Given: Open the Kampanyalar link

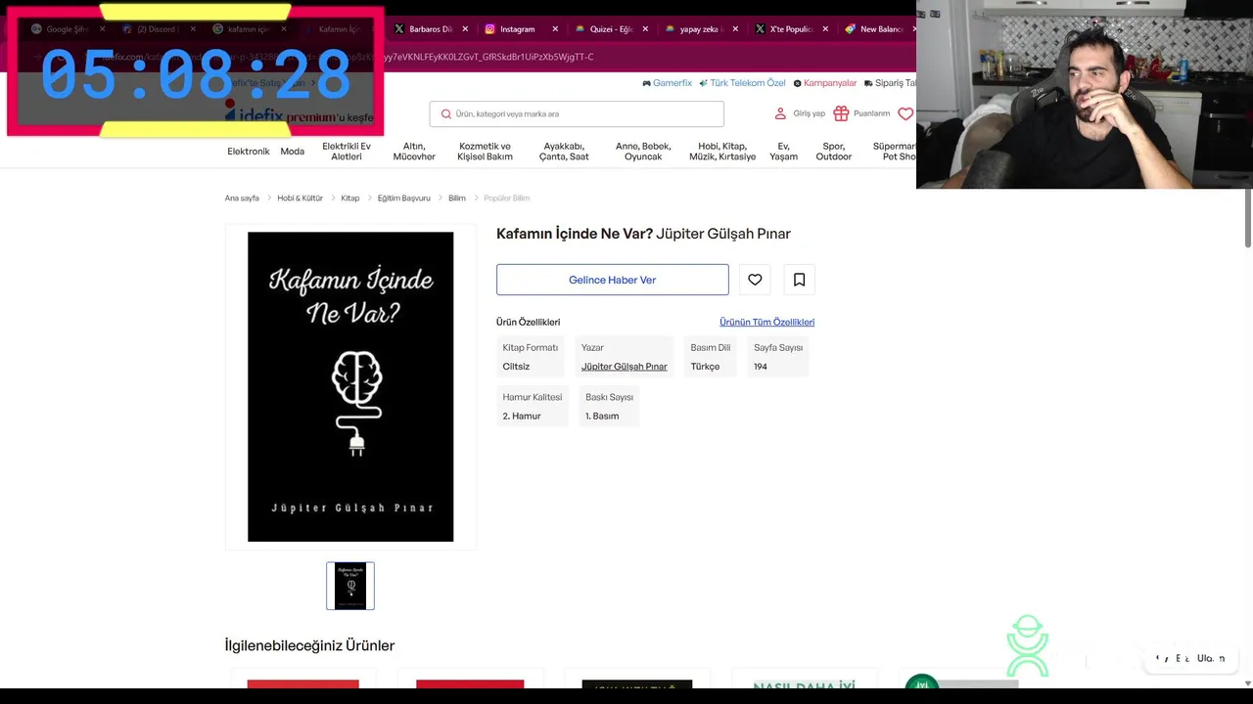Looking at the screenshot, I should (x=825, y=83).
